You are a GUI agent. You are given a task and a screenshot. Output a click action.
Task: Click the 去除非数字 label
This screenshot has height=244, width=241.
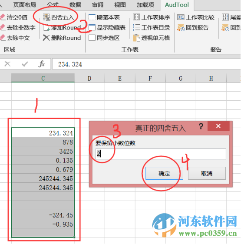click(x=21, y=27)
